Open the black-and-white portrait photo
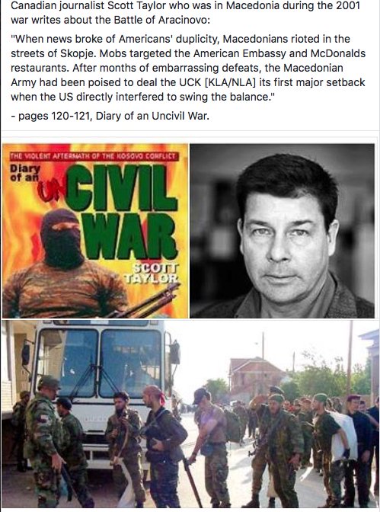 click(282, 231)
